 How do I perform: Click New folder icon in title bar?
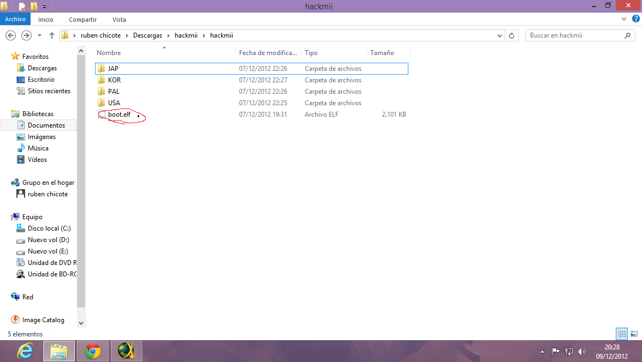(34, 6)
